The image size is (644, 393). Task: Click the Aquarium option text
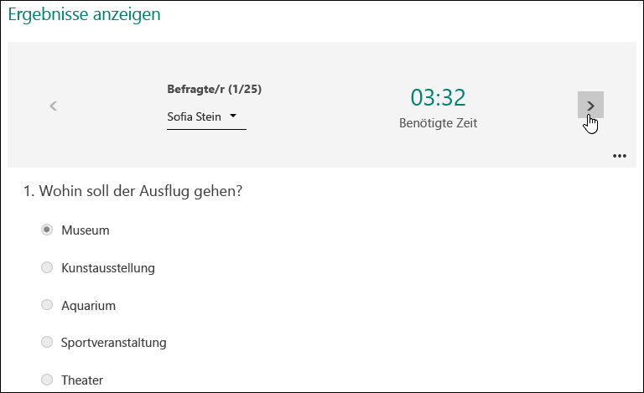pyautogui.click(x=88, y=306)
